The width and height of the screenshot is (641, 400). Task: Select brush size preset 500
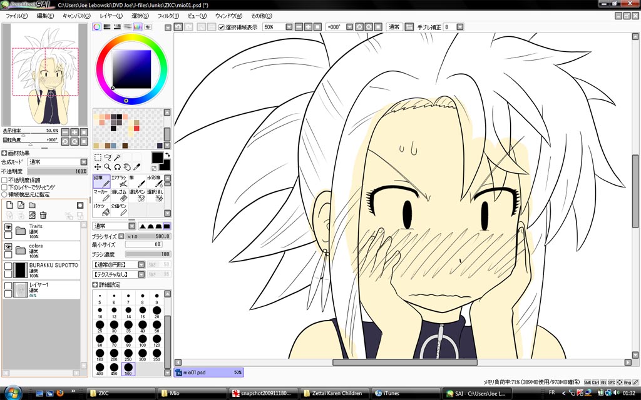point(128,369)
